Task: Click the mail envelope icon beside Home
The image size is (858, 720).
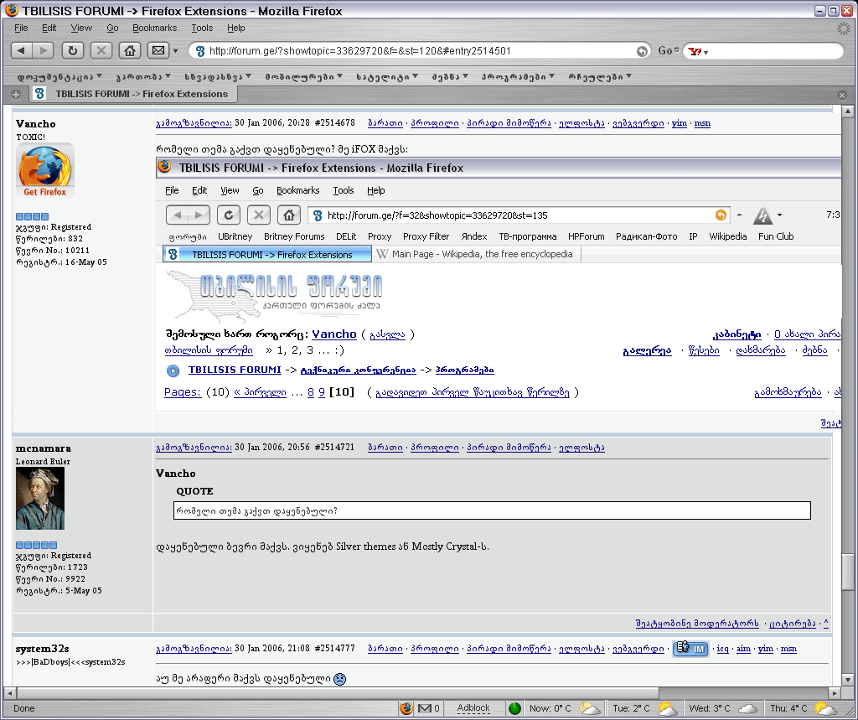Action: [159, 50]
